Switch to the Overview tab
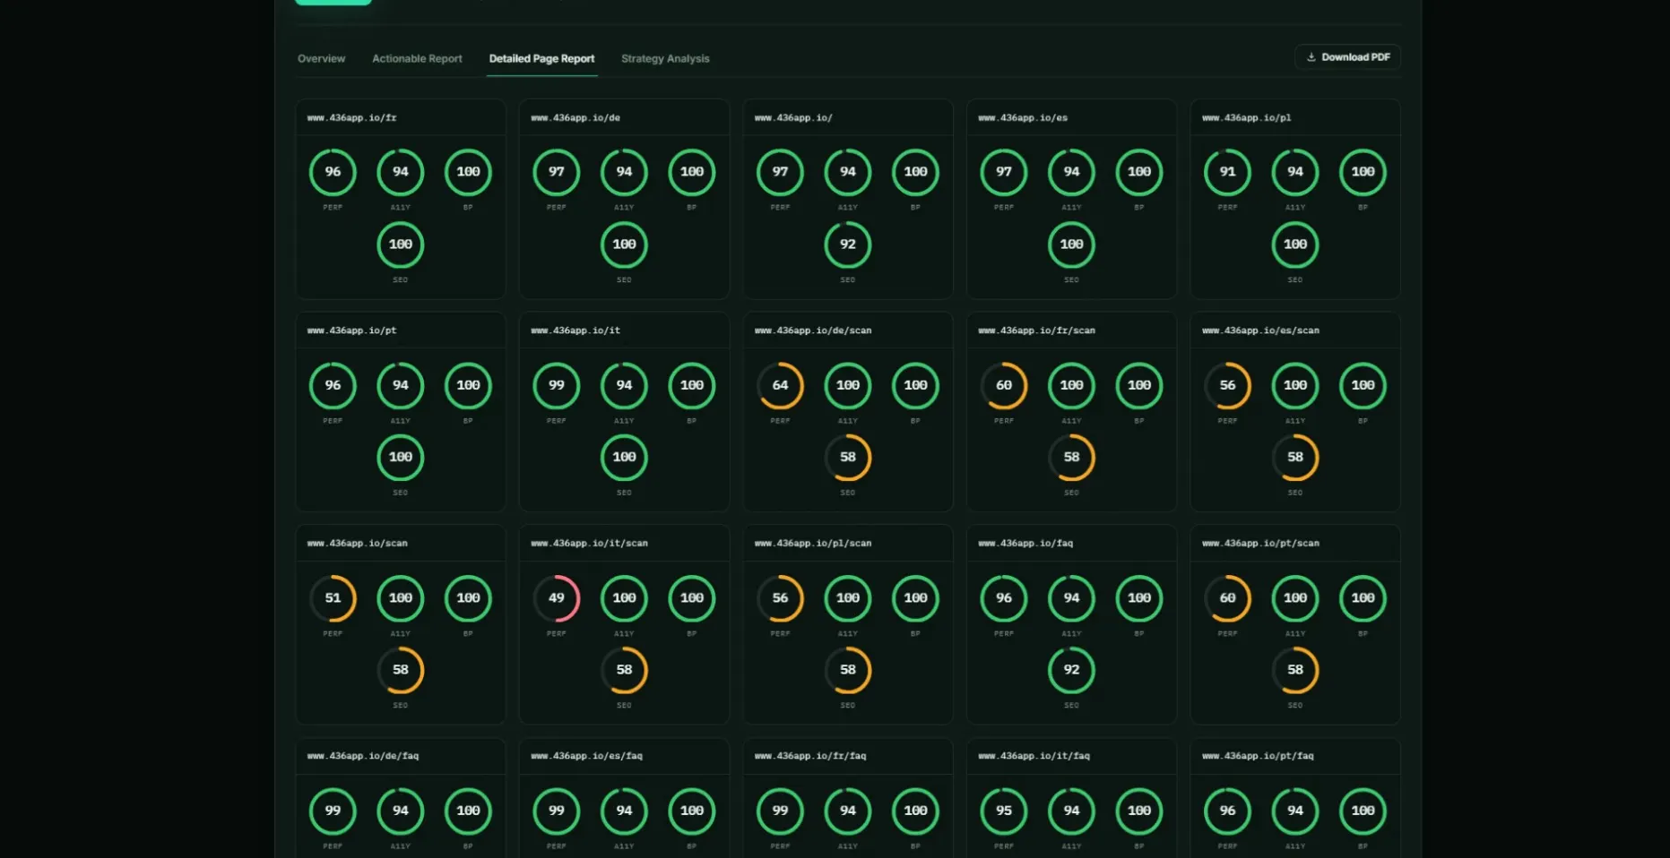The image size is (1670, 858). click(321, 58)
